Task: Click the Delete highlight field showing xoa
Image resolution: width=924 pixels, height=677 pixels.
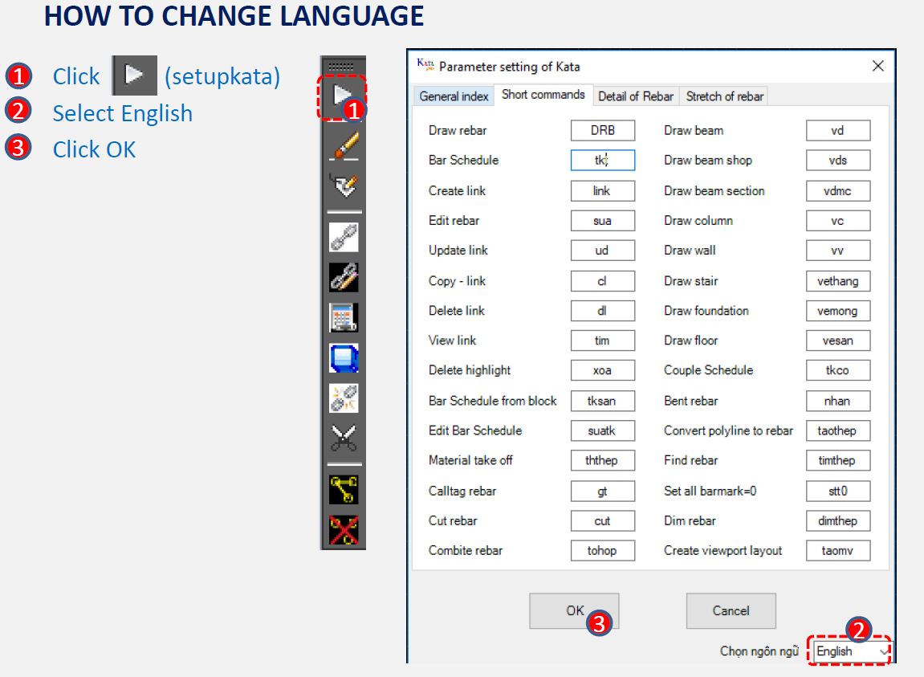Action: tap(602, 370)
